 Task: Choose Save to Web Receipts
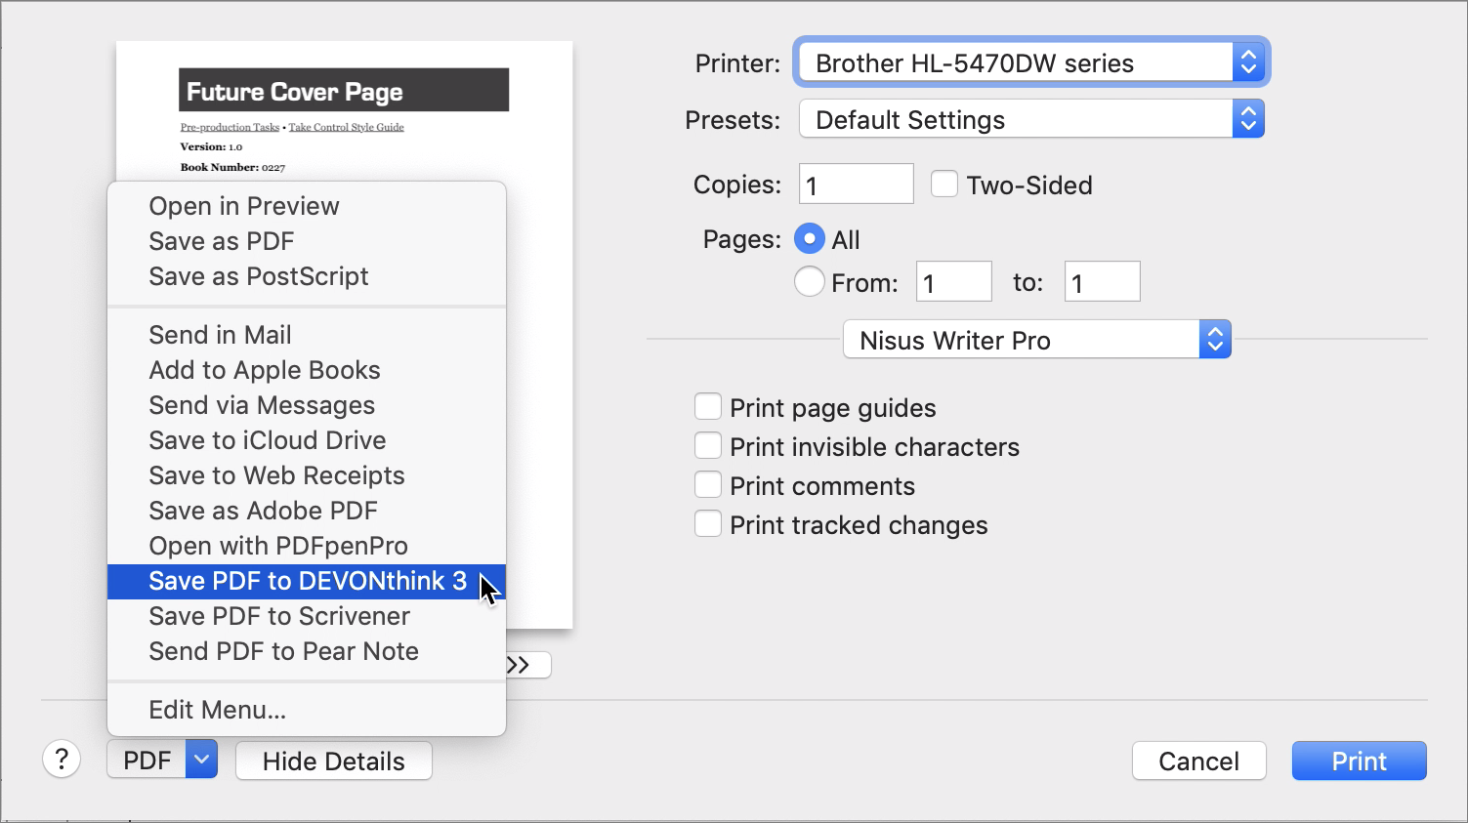[x=307, y=475]
